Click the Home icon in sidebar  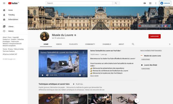pyautogui.click(x=4, y=10)
